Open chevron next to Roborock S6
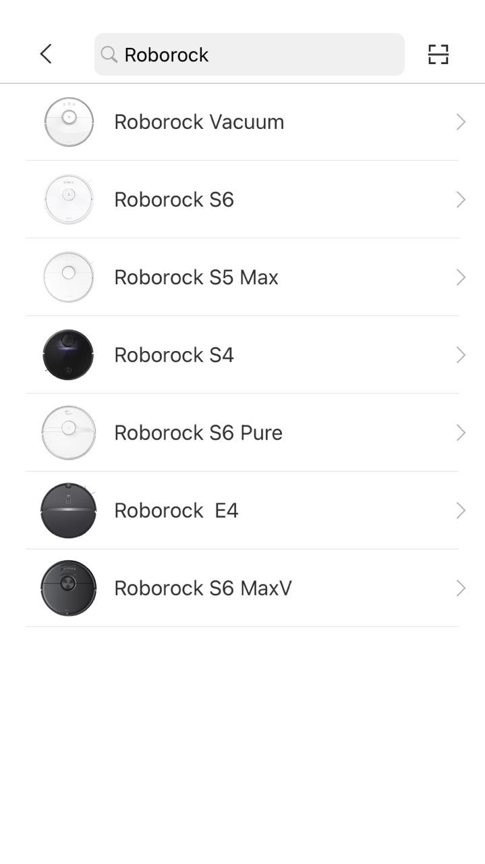The height and width of the screenshot is (864, 485). pyautogui.click(x=461, y=199)
